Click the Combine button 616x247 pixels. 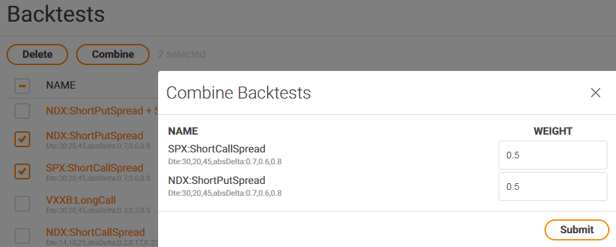[113, 55]
